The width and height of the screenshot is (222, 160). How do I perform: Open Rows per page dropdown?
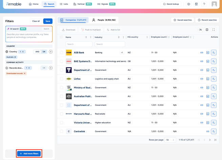click(170, 140)
